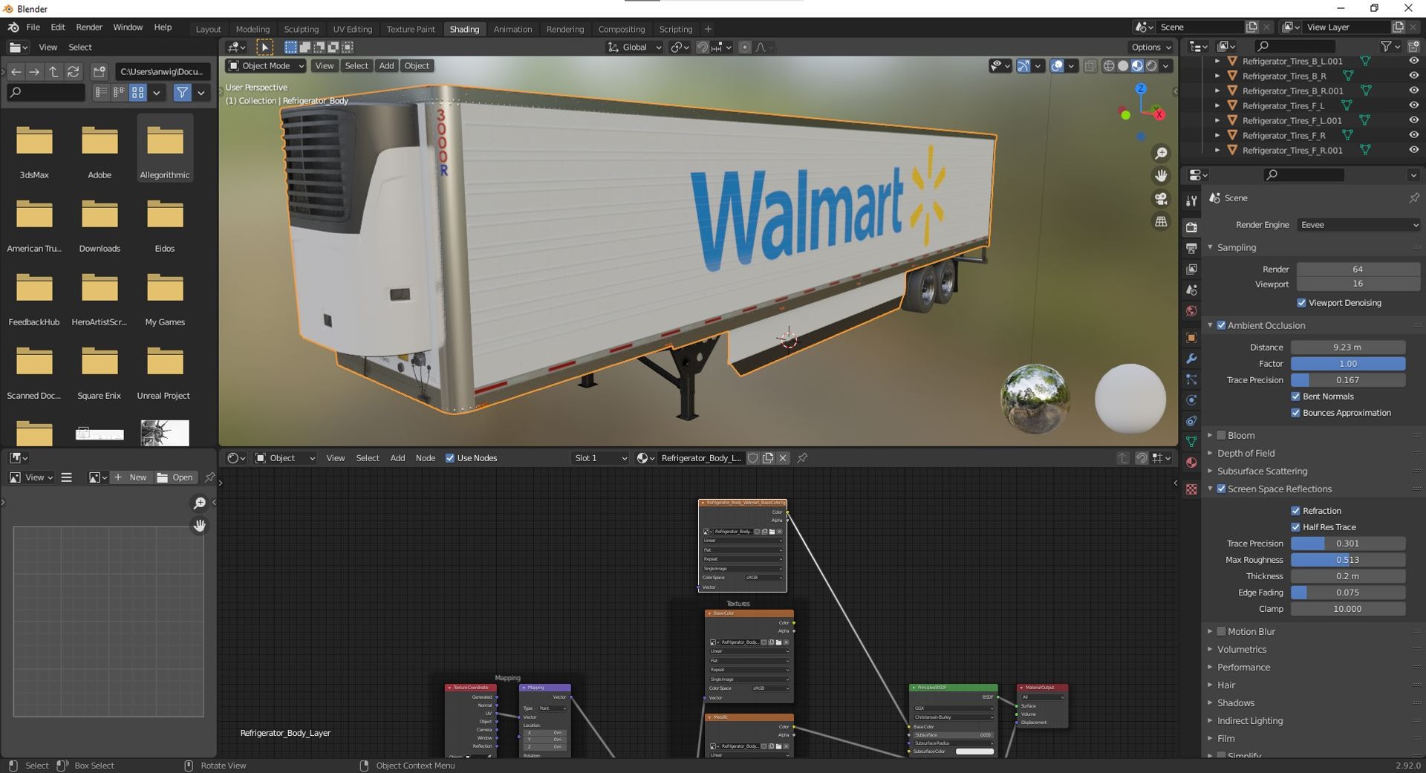Viewport: 1426px width, 773px height.
Task: Open Texture properties checker icon
Action: (1191, 489)
